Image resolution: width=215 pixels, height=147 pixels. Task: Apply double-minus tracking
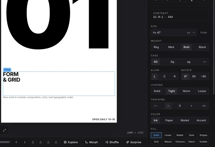(156, 106)
